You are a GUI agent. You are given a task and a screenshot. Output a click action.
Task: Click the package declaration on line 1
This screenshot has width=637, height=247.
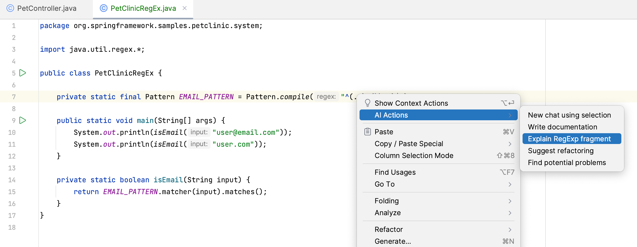click(151, 26)
